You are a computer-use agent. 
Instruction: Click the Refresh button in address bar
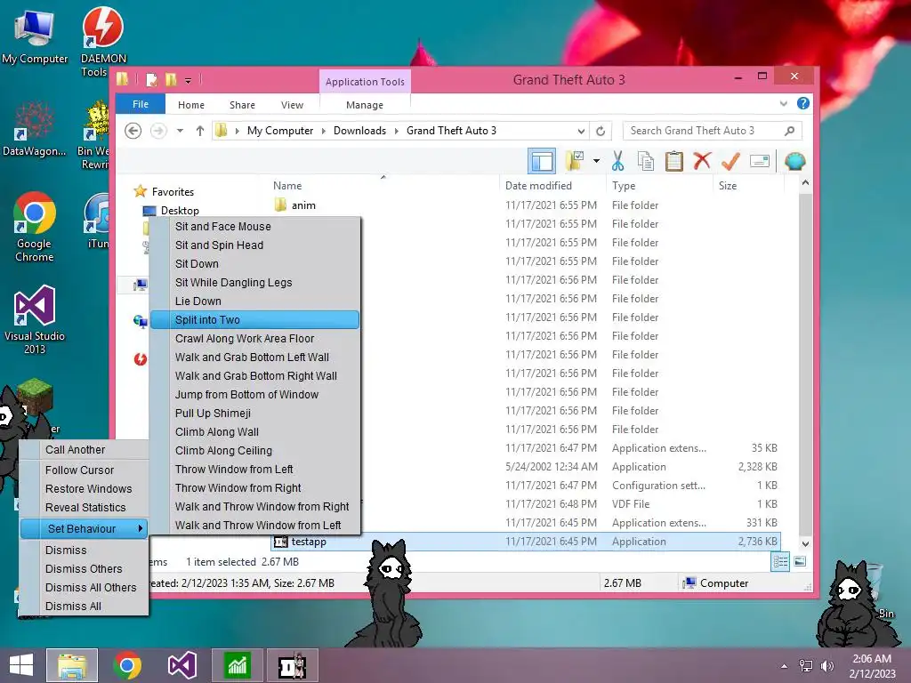[x=601, y=131]
